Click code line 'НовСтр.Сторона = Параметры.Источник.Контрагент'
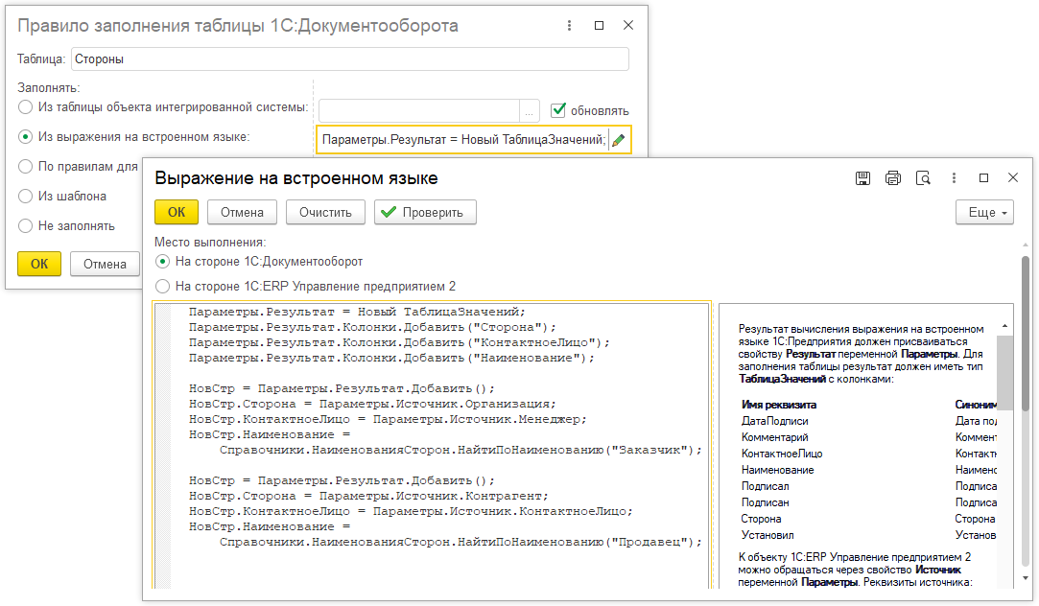This screenshot has height=606, width=1039. [368, 496]
